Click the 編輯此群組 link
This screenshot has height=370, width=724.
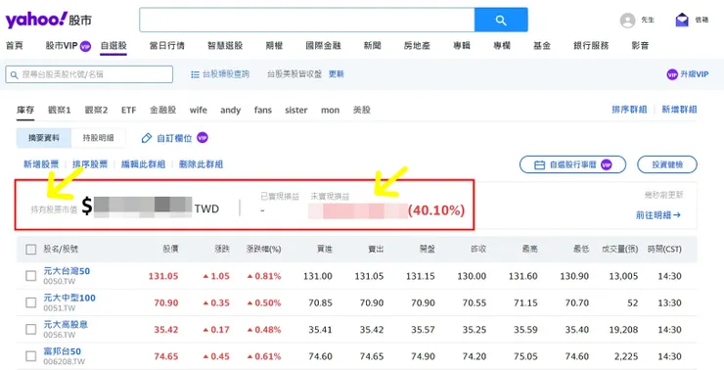point(143,164)
